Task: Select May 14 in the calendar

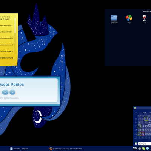Action: (x=143, y=126)
